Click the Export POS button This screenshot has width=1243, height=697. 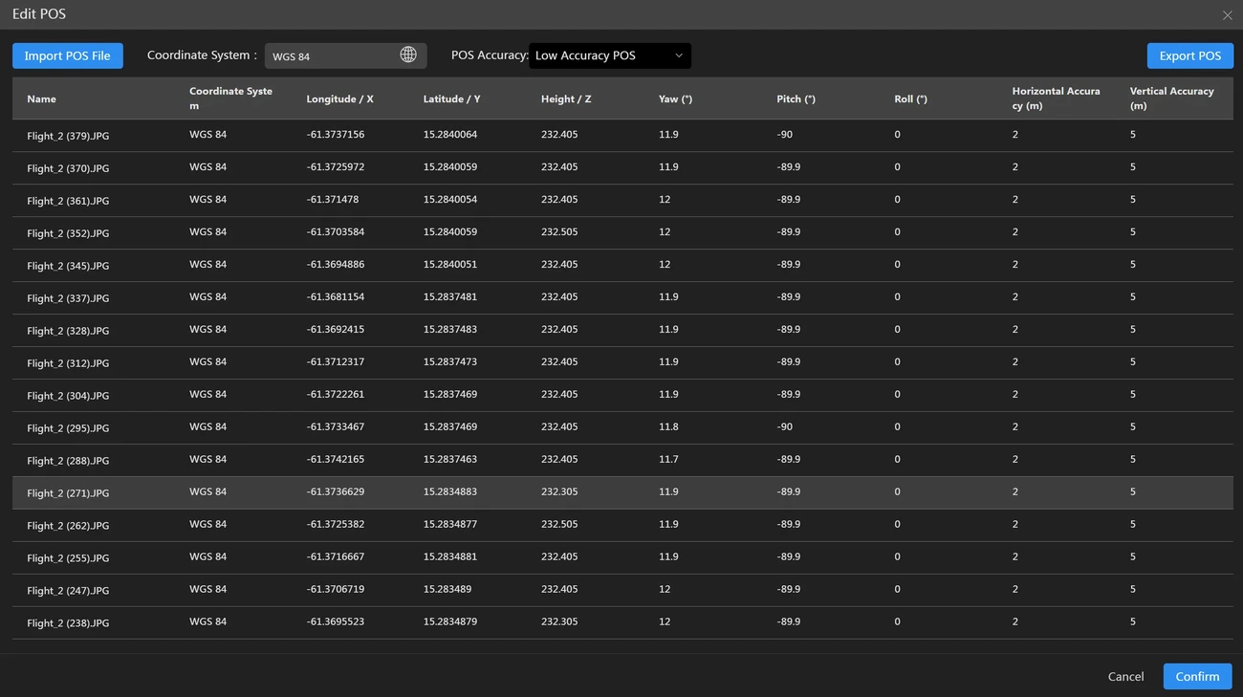click(x=1189, y=55)
